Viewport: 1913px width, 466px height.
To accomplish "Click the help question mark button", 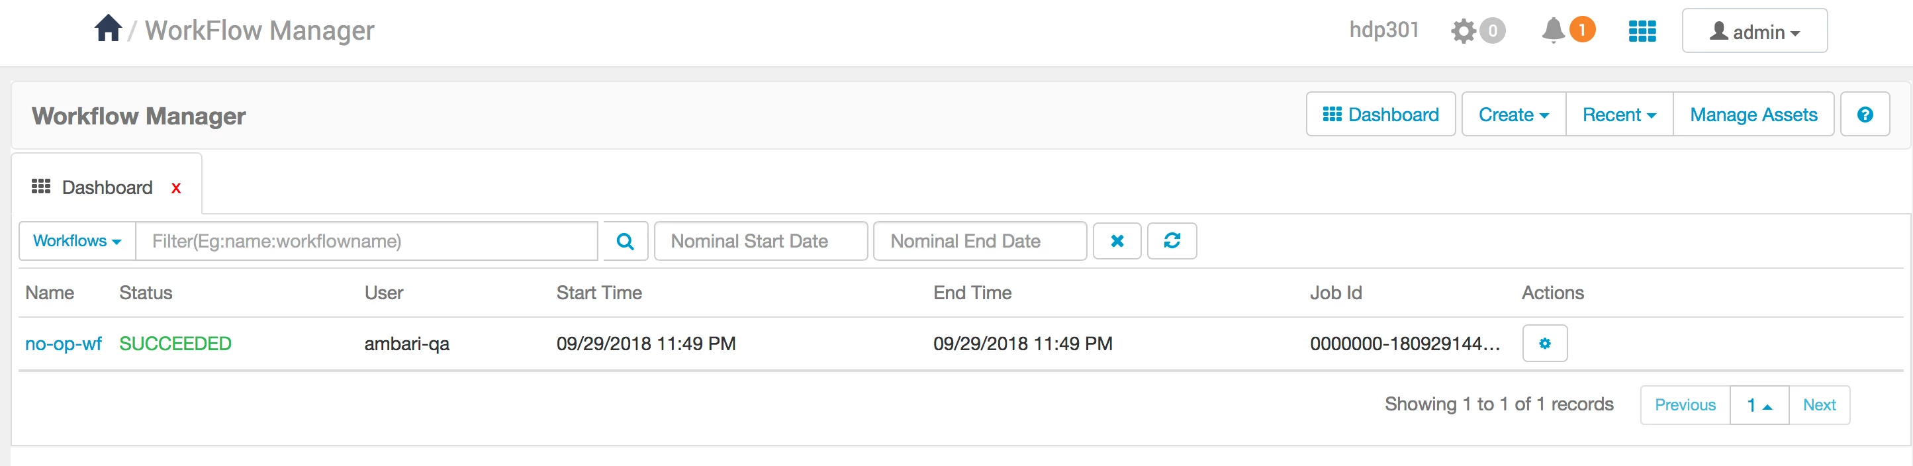I will (1865, 115).
